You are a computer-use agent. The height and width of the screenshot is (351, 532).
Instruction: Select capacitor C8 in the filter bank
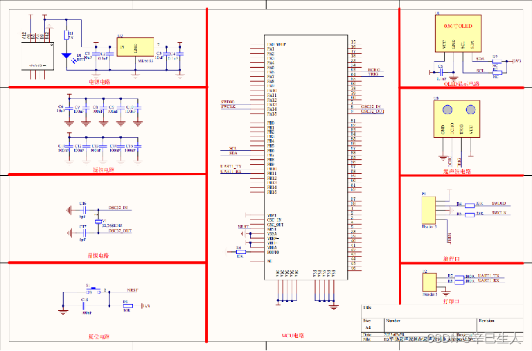tap(103, 108)
